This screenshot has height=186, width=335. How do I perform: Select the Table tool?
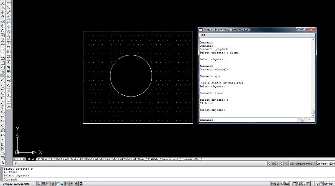[x=3, y=158]
